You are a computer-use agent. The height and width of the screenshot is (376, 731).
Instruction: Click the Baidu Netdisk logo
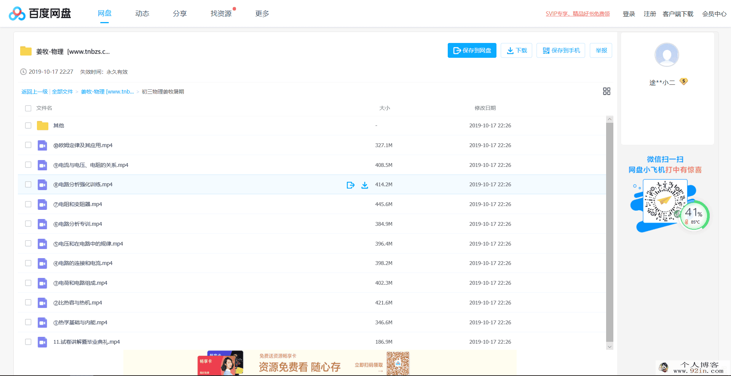pyautogui.click(x=40, y=14)
